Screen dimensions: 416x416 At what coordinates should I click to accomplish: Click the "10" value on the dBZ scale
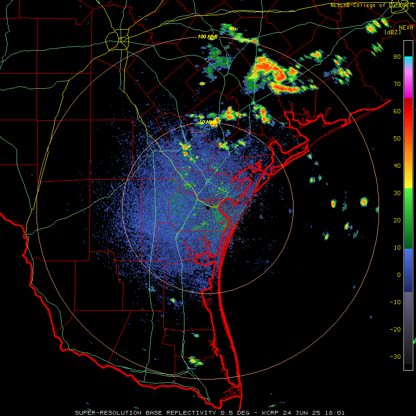pyautogui.click(x=397, y=248)
